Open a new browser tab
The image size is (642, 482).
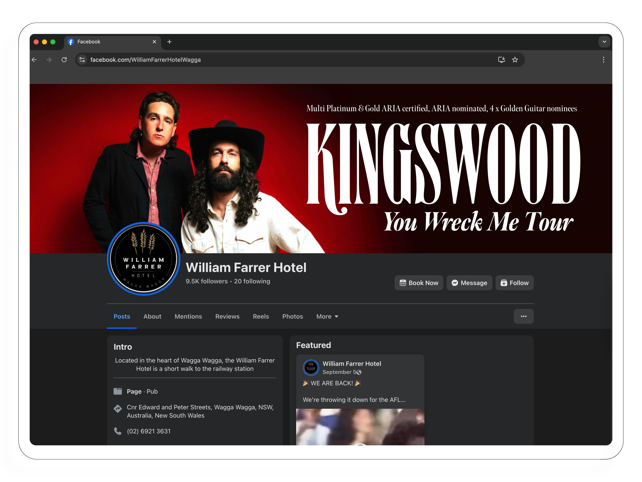(x=169, y=42)
